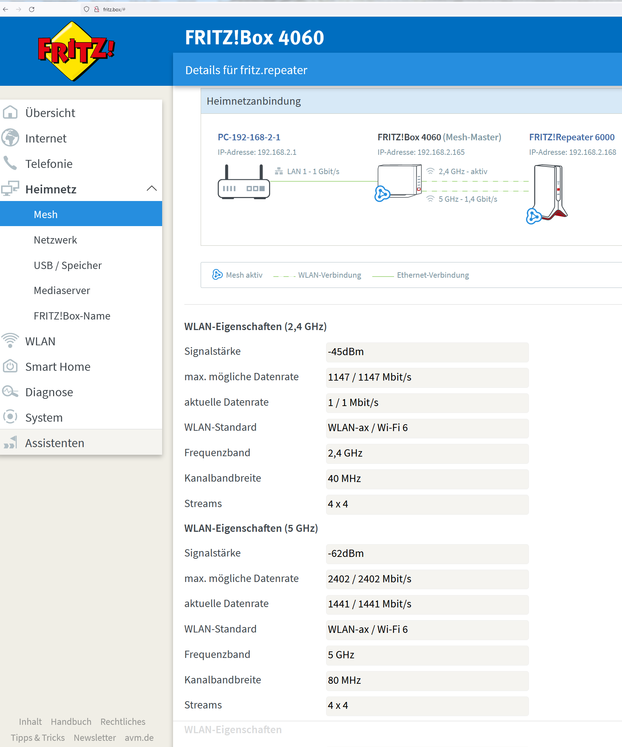This screenshot has width=622, height=747.
Task: Click the Assistenten wizard icon
Action: [10, 442]
